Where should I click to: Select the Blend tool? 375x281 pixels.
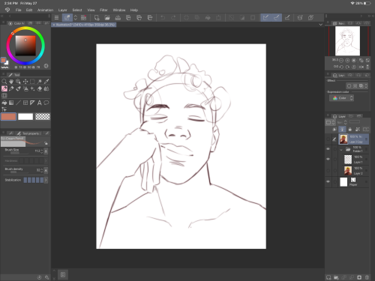(46, 88)
